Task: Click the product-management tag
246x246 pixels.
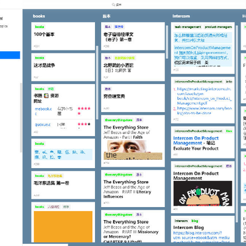Action: click(x=218, y=27)
